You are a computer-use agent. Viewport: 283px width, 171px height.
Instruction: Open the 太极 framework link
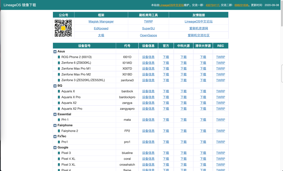[x=101, y=35]
